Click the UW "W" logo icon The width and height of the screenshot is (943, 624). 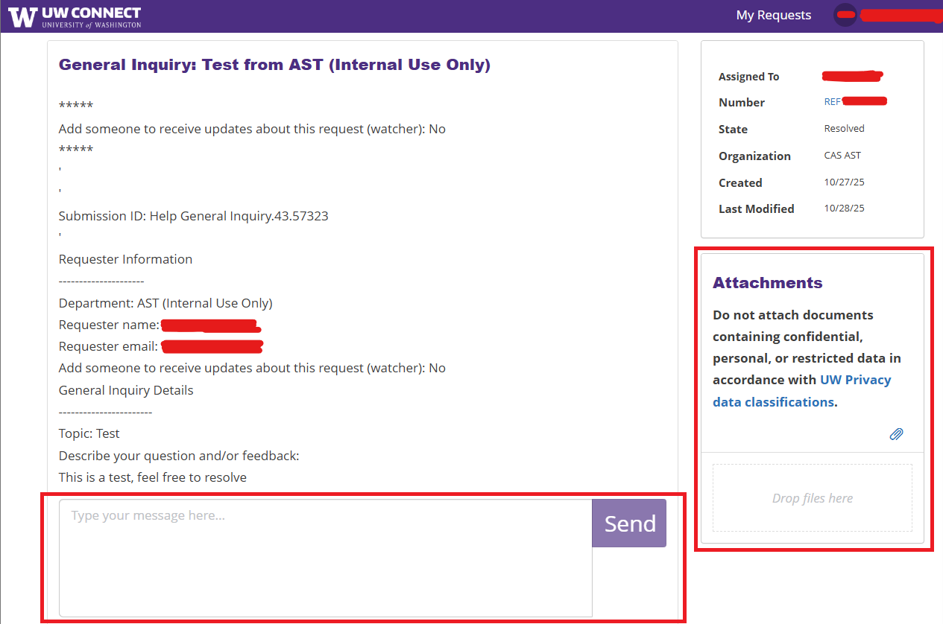click(x=22, y=16)
